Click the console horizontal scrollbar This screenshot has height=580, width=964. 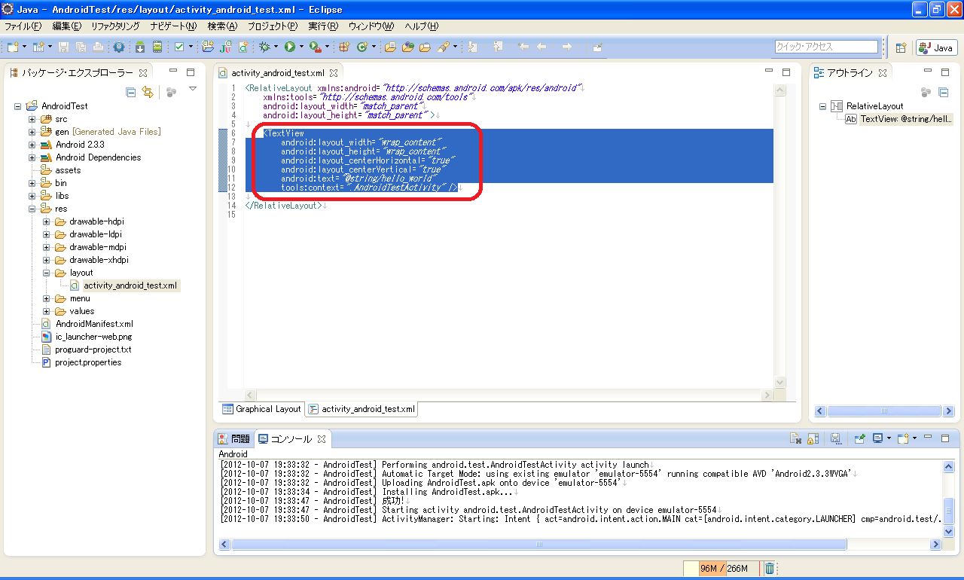pos(538,544)
